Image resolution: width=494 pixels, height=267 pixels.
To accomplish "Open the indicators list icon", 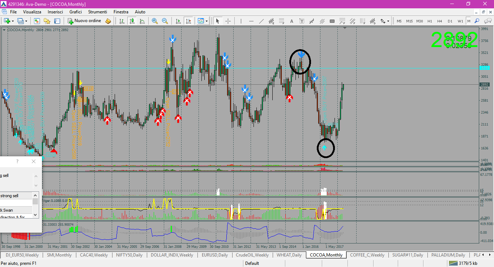I will click(x=201, y=21).
